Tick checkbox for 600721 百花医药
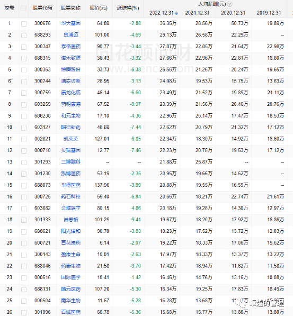This screenshot has height=316, width=293. point(24,243)
